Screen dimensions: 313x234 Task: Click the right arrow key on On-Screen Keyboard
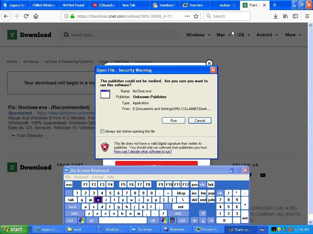[211, 221]
